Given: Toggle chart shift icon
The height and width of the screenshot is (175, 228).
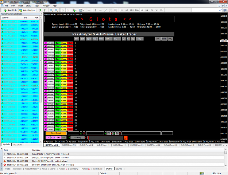Looking at the screenshot, I should click(68, 10).
